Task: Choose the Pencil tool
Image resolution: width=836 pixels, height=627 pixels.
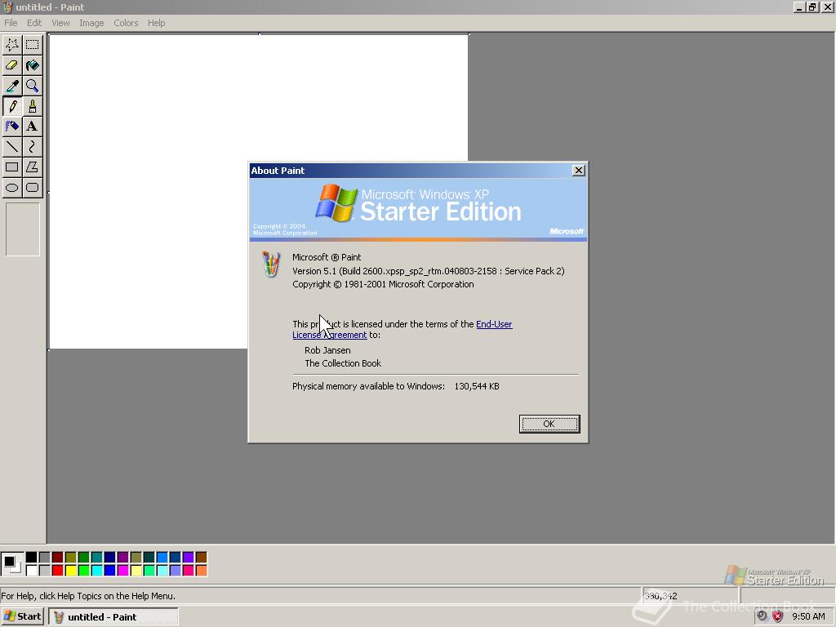Action: click(12, 106)
